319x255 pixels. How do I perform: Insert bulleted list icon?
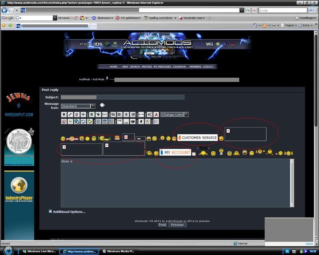[x=156, y=122]
